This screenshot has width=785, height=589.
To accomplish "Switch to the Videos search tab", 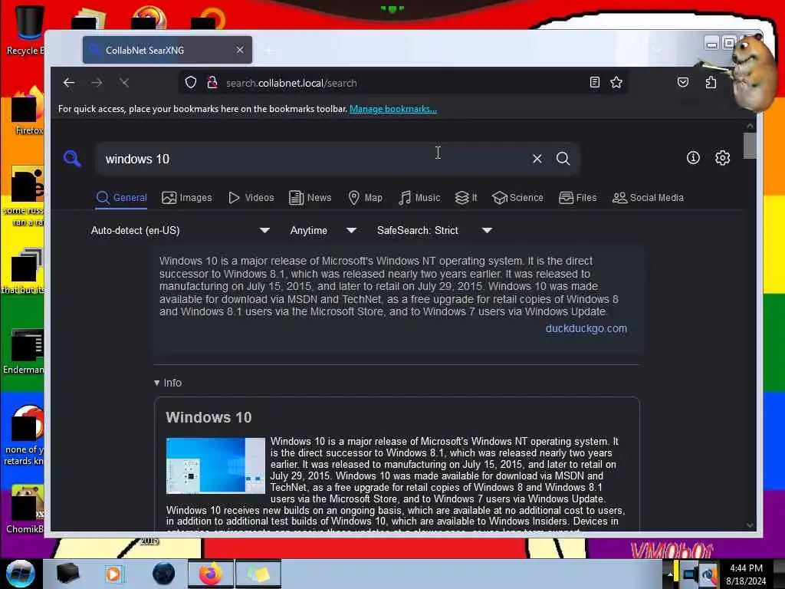I will point(251,198).
